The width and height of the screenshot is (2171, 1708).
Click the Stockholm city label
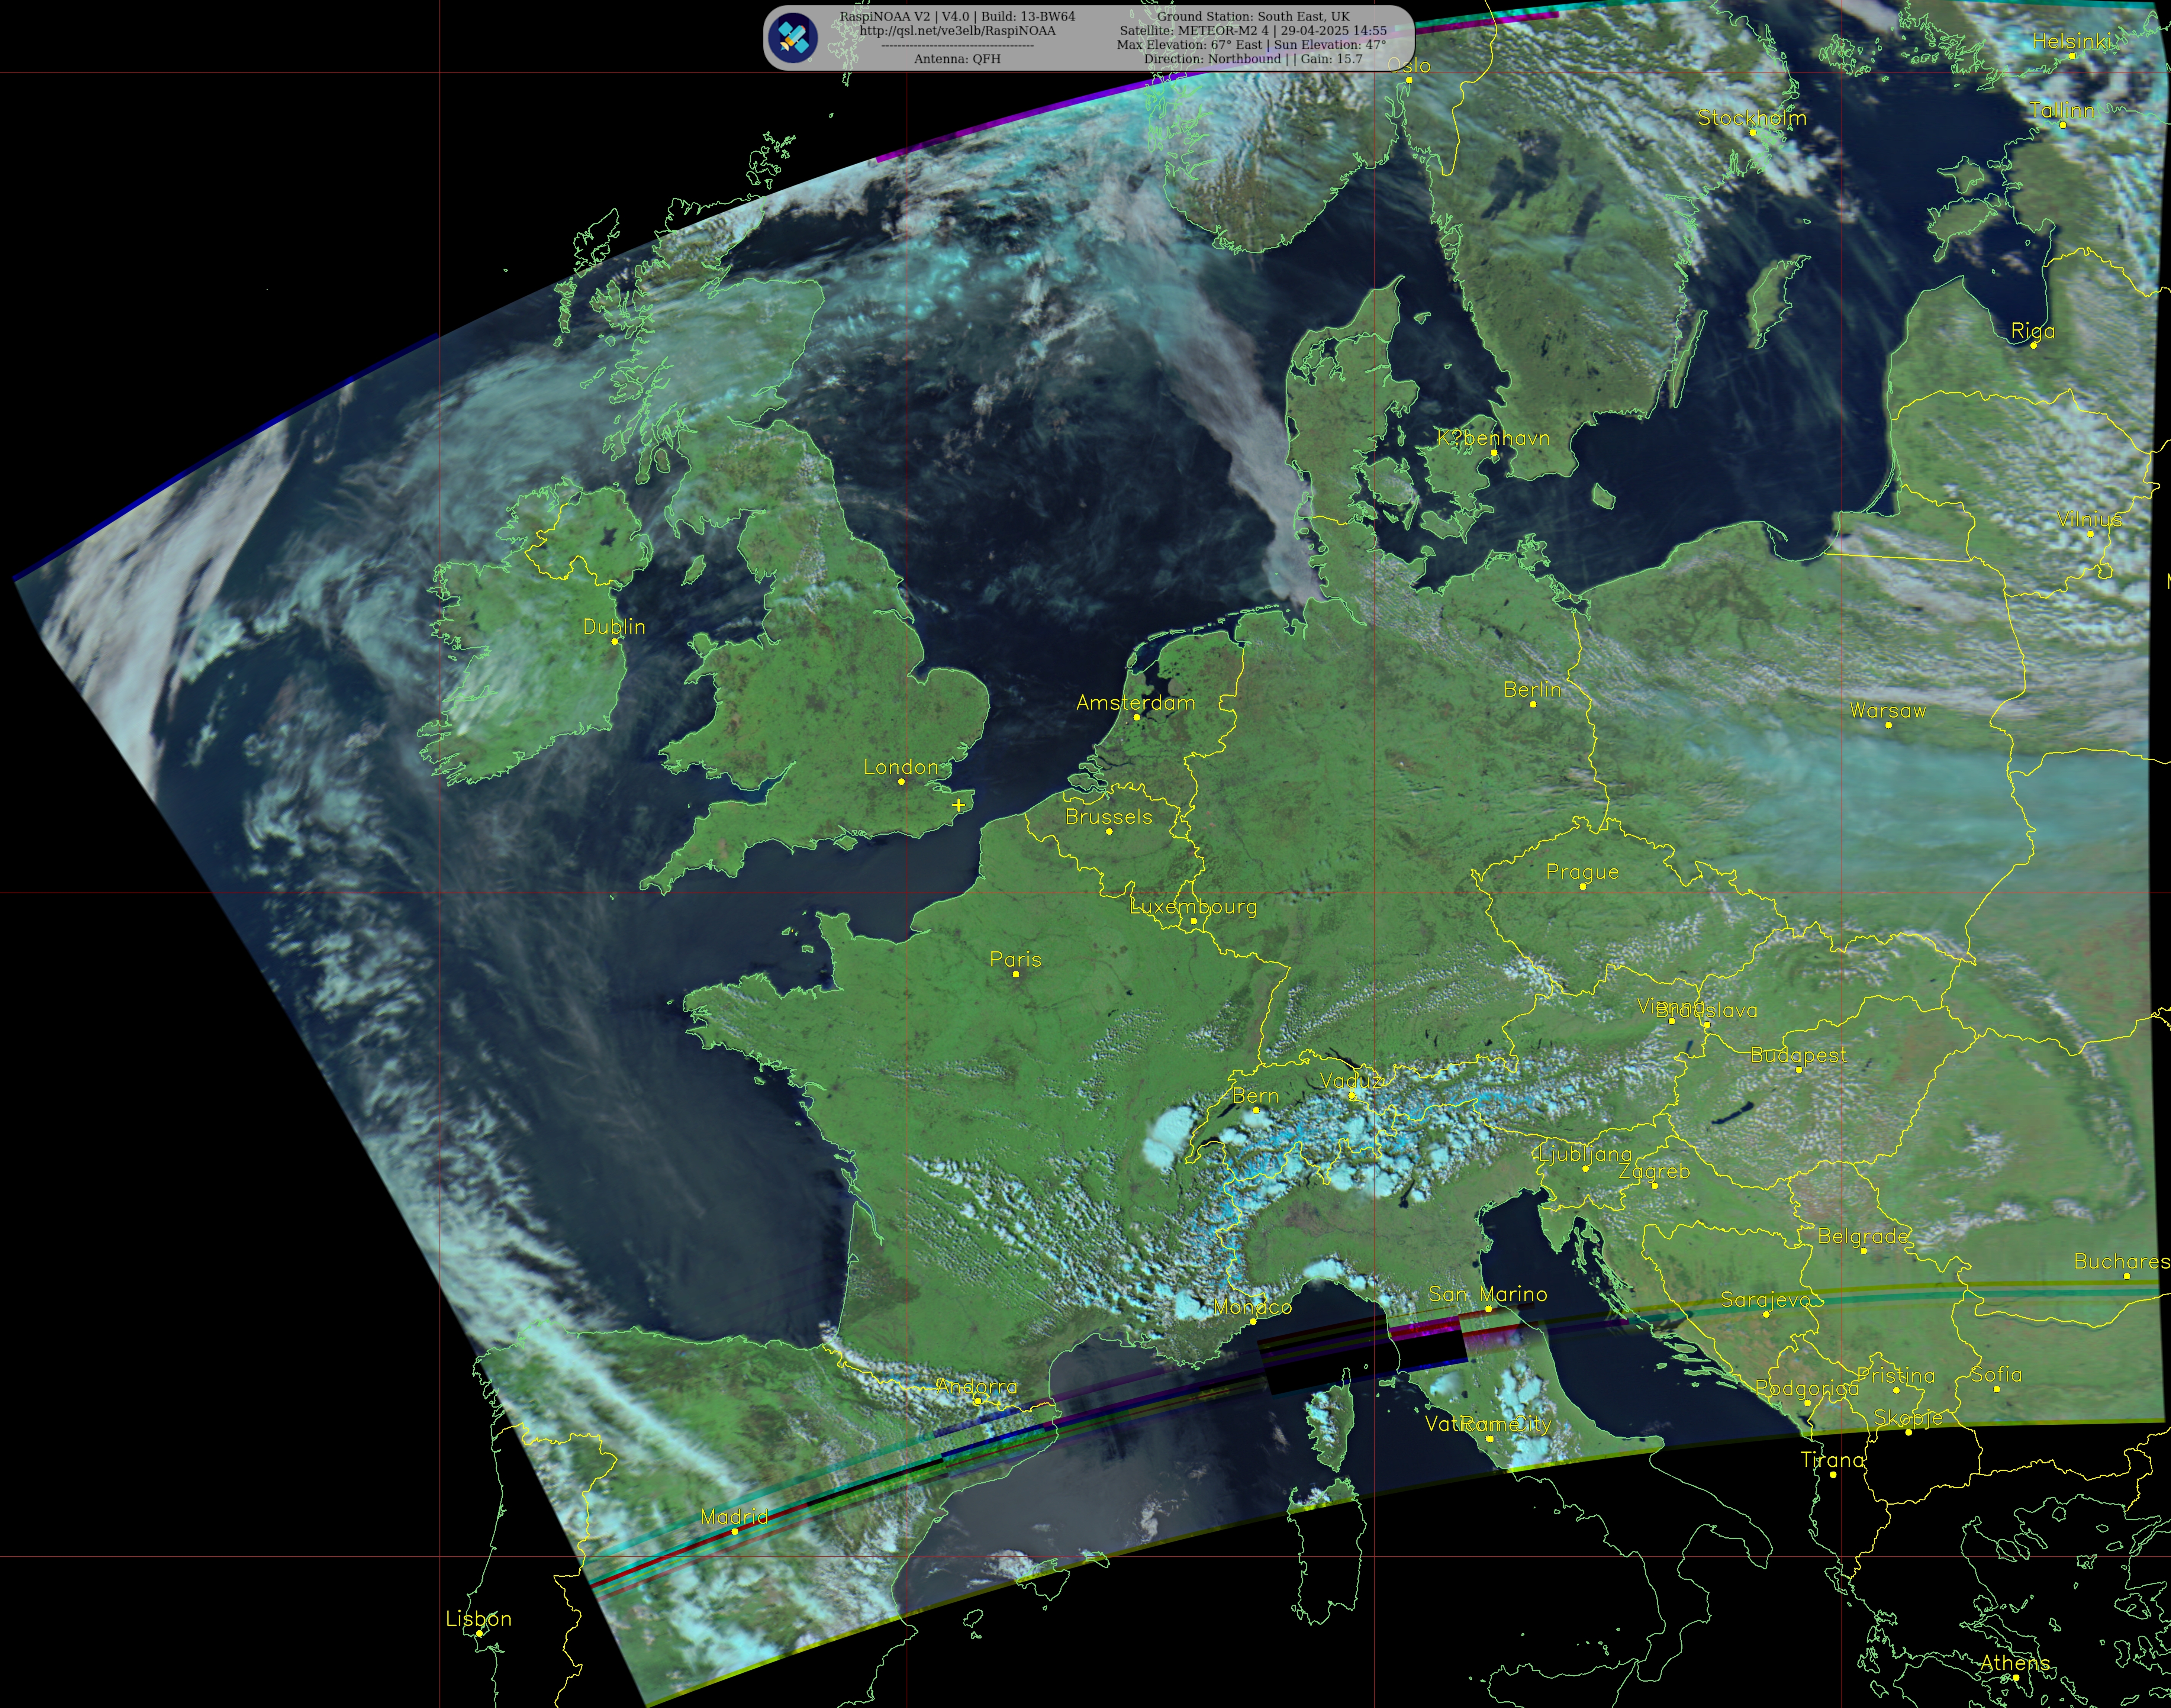(1752, 118)
